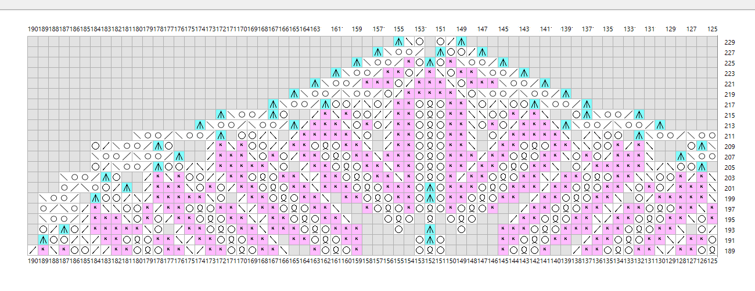The width and height of the screenshot is (755, 291).
Task: Select column number 152 in the bottom footer
Action: [x=430, y=261]
